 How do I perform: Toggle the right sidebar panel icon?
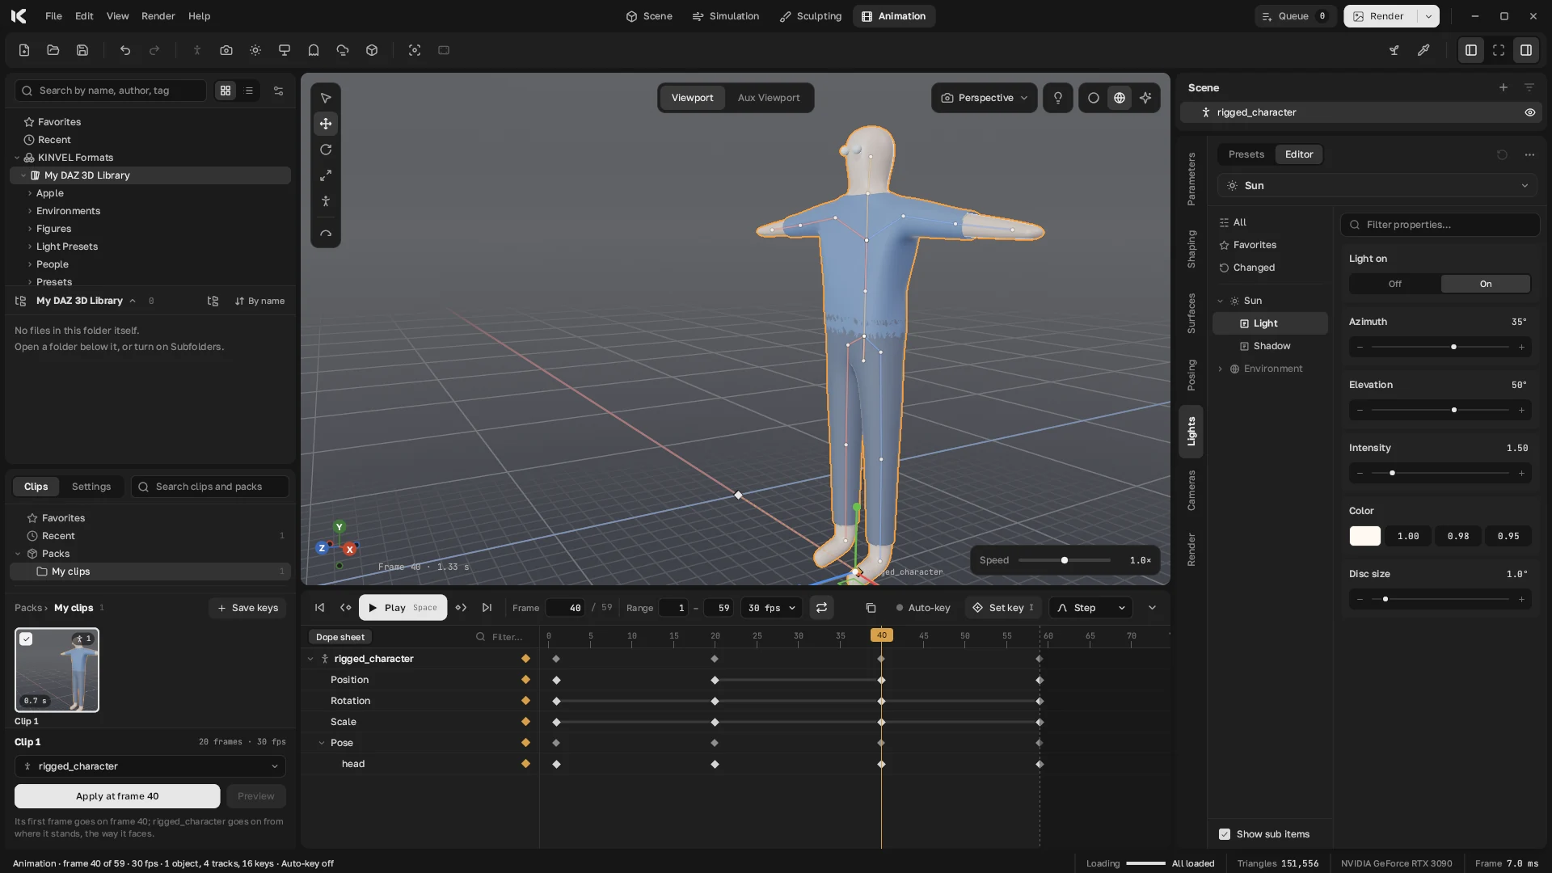1526,50
